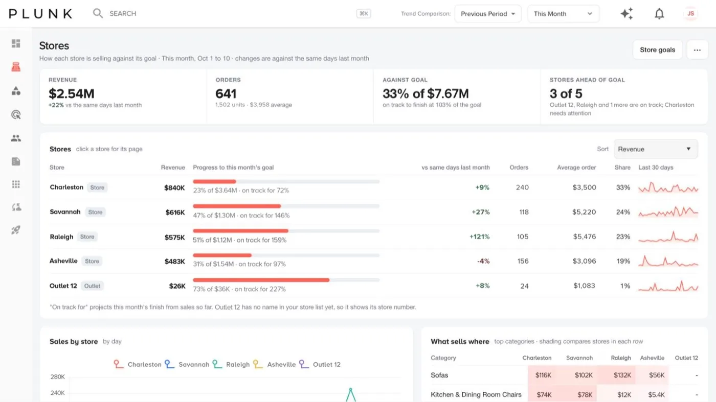Click the target cursor sidebar icon
Screen dimensions: 716x402
[x=16, y=114]
